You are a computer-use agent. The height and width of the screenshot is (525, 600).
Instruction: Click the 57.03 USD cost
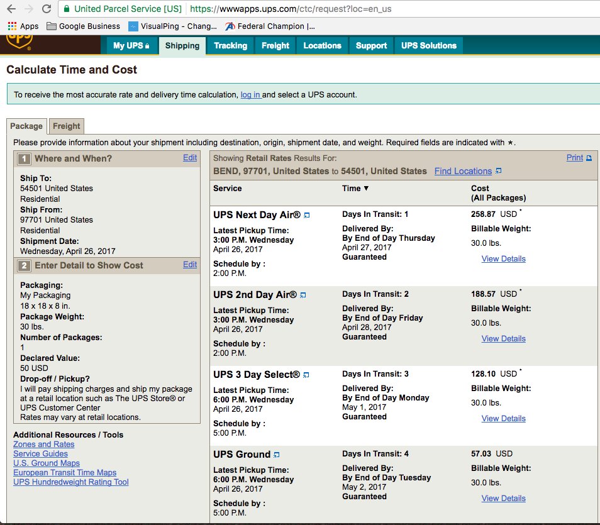tap(491, 454)
